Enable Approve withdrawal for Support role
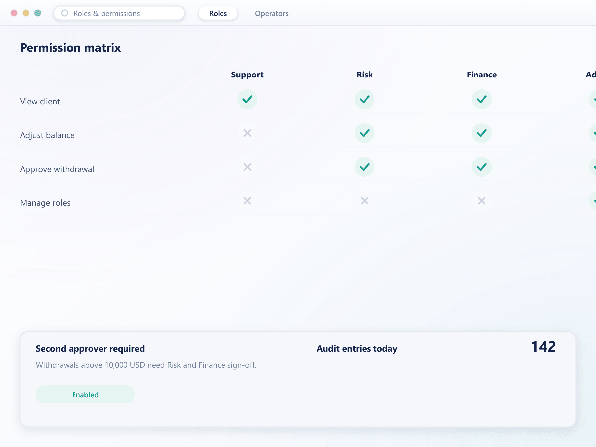 [x=247, y=167]
